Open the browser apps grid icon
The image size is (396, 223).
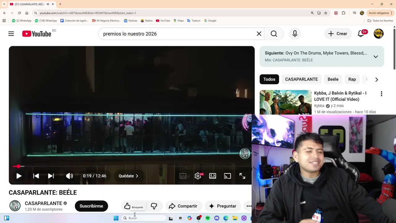tap(4, 21)
